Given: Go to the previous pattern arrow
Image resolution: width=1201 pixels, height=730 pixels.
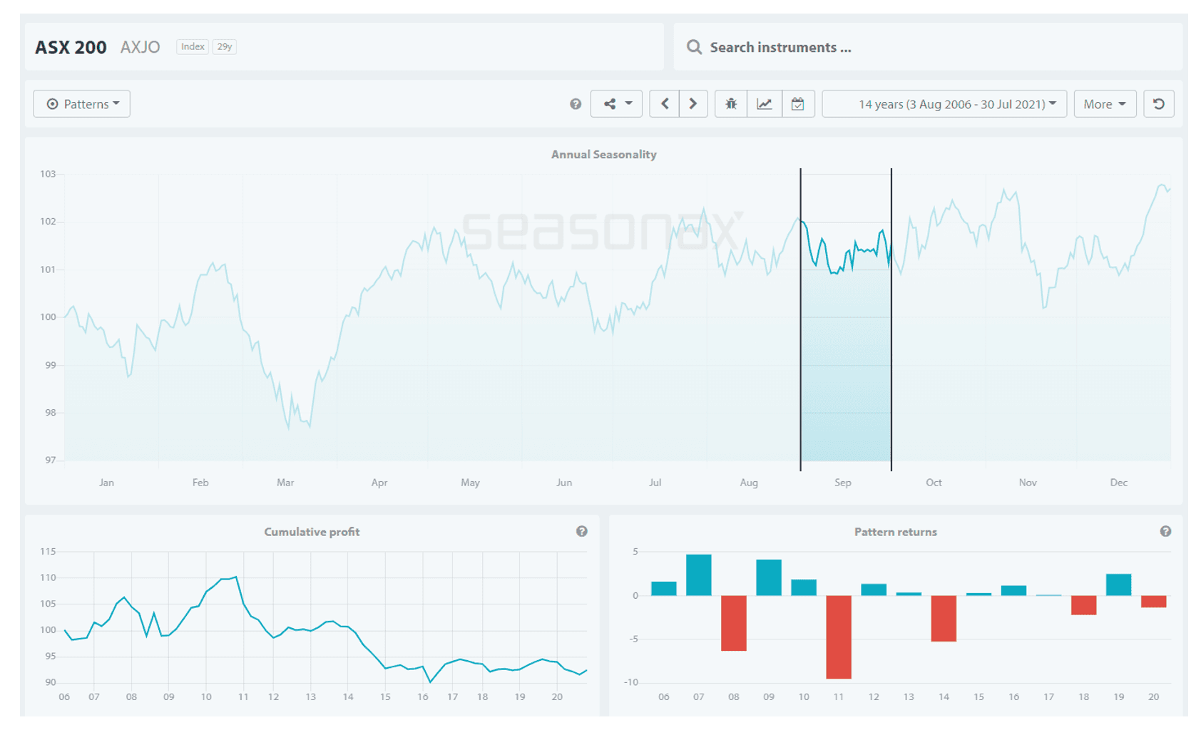Looking at the screenshot, I should point(664,104).
